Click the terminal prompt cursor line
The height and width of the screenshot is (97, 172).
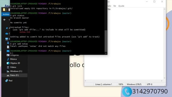[12, 53]
